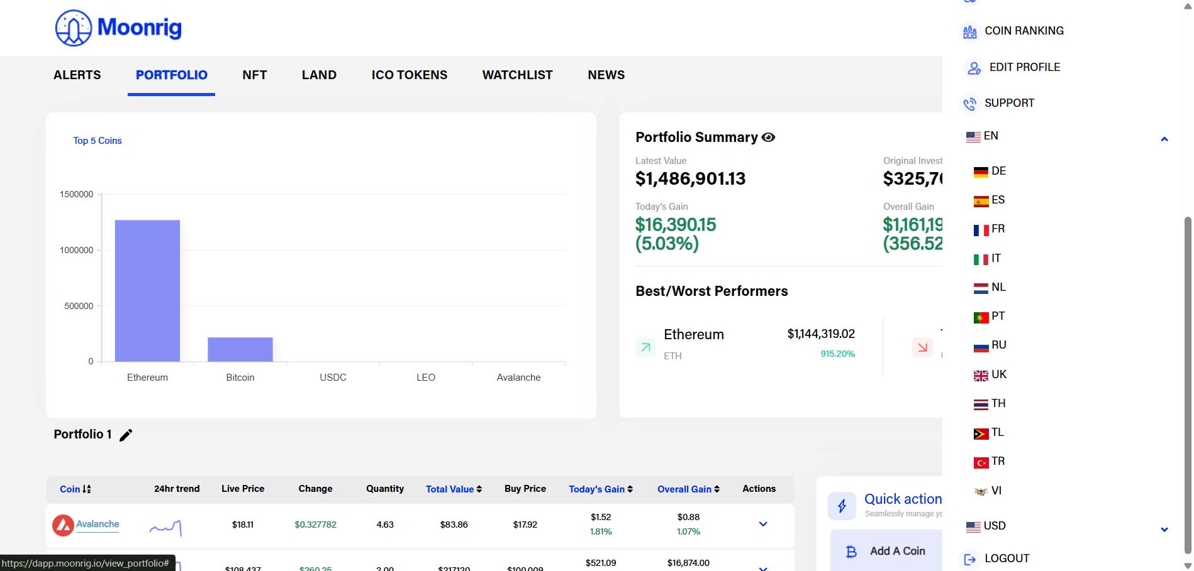This screenshot has width=1194, height=571.
Task: Click the Top 5 Coins label
Action: point(98,141)
